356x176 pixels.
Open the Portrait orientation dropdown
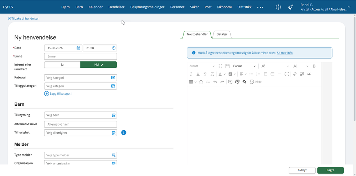click(x=244, y=66)
